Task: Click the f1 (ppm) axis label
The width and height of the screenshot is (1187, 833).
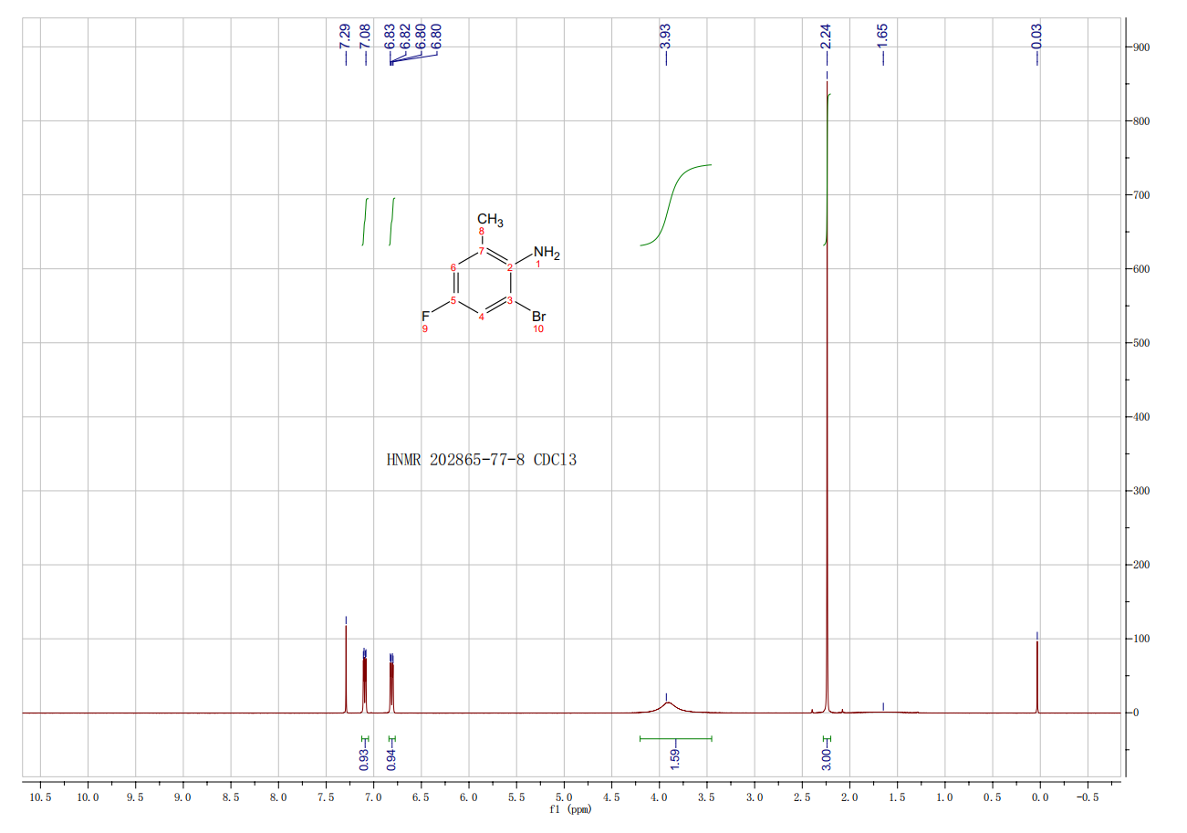Action: coord(569,810)
